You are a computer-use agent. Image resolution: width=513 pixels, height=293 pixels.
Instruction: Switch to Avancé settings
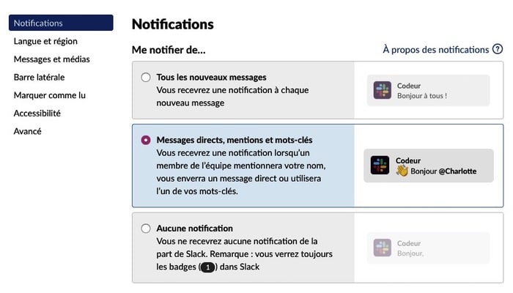tap(28, 131)
